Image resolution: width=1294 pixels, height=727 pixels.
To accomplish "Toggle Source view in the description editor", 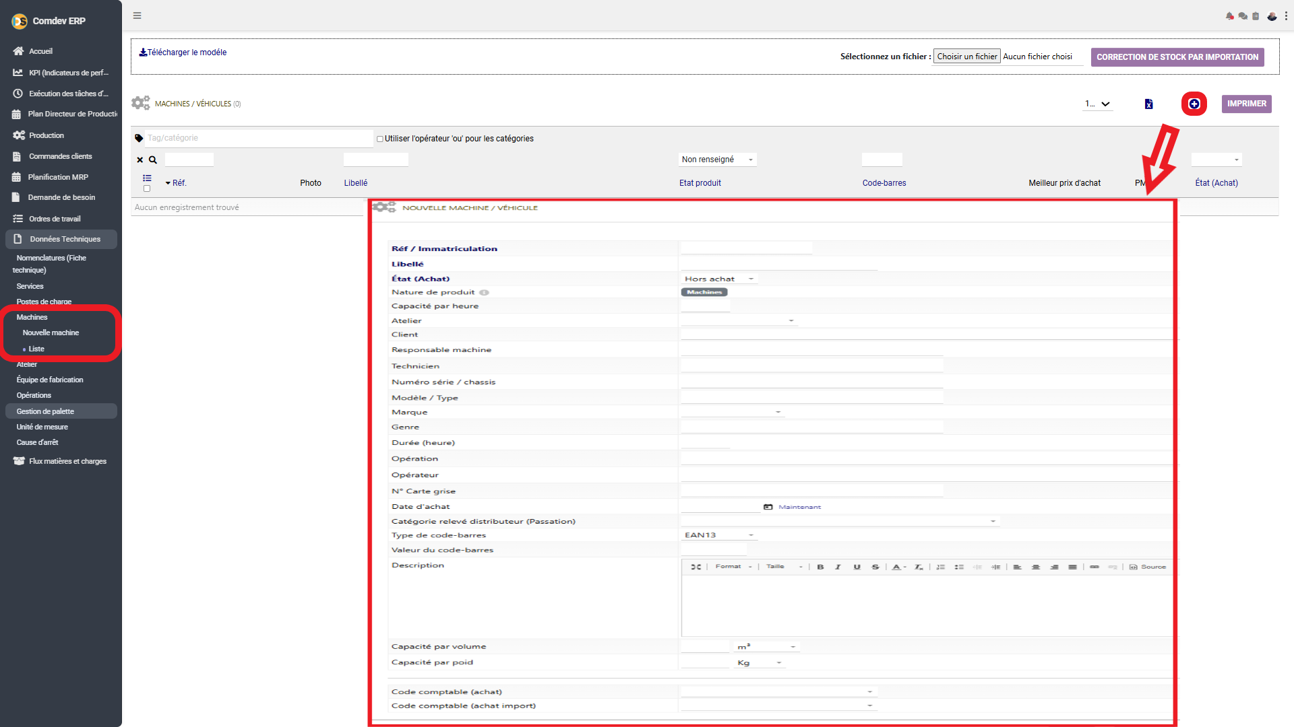I will (1148, 567).
